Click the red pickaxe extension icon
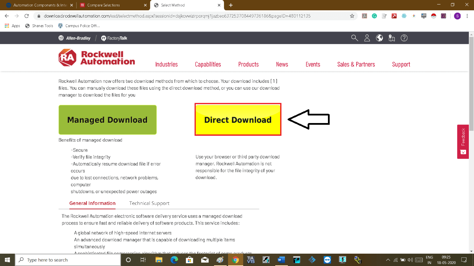The image size is (474, 266). click(394, 16)
